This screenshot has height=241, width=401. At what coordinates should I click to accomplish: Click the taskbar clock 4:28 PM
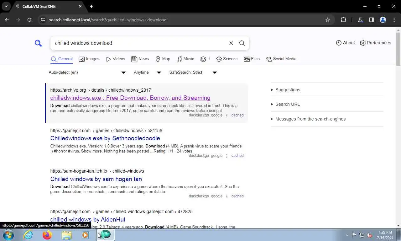click(385, 235)
